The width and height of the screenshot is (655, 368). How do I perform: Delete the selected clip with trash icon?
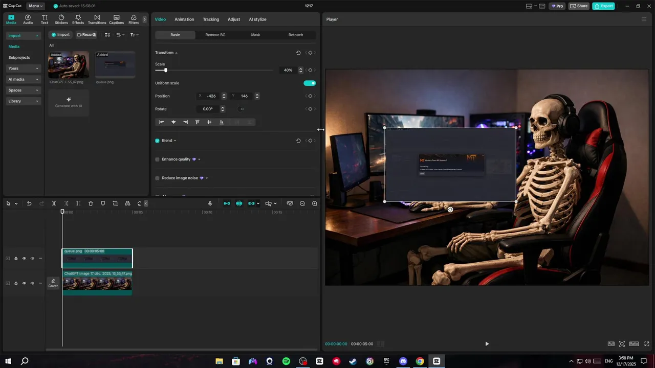click(91, 203)
